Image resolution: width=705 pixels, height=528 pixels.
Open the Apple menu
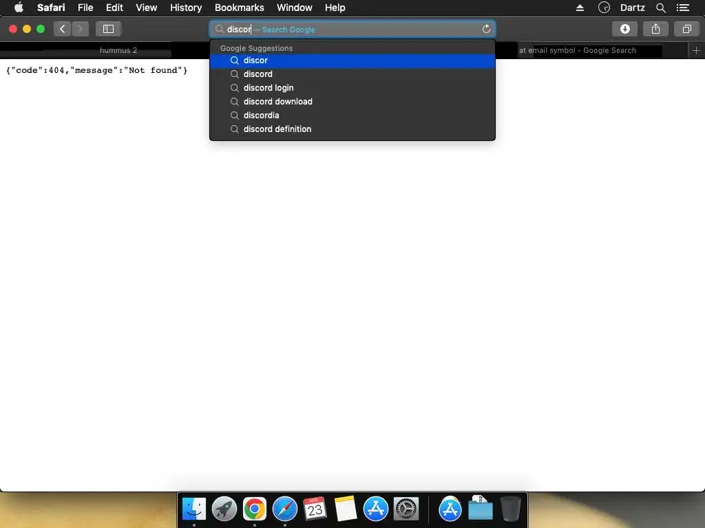click(x=19, y=8)
